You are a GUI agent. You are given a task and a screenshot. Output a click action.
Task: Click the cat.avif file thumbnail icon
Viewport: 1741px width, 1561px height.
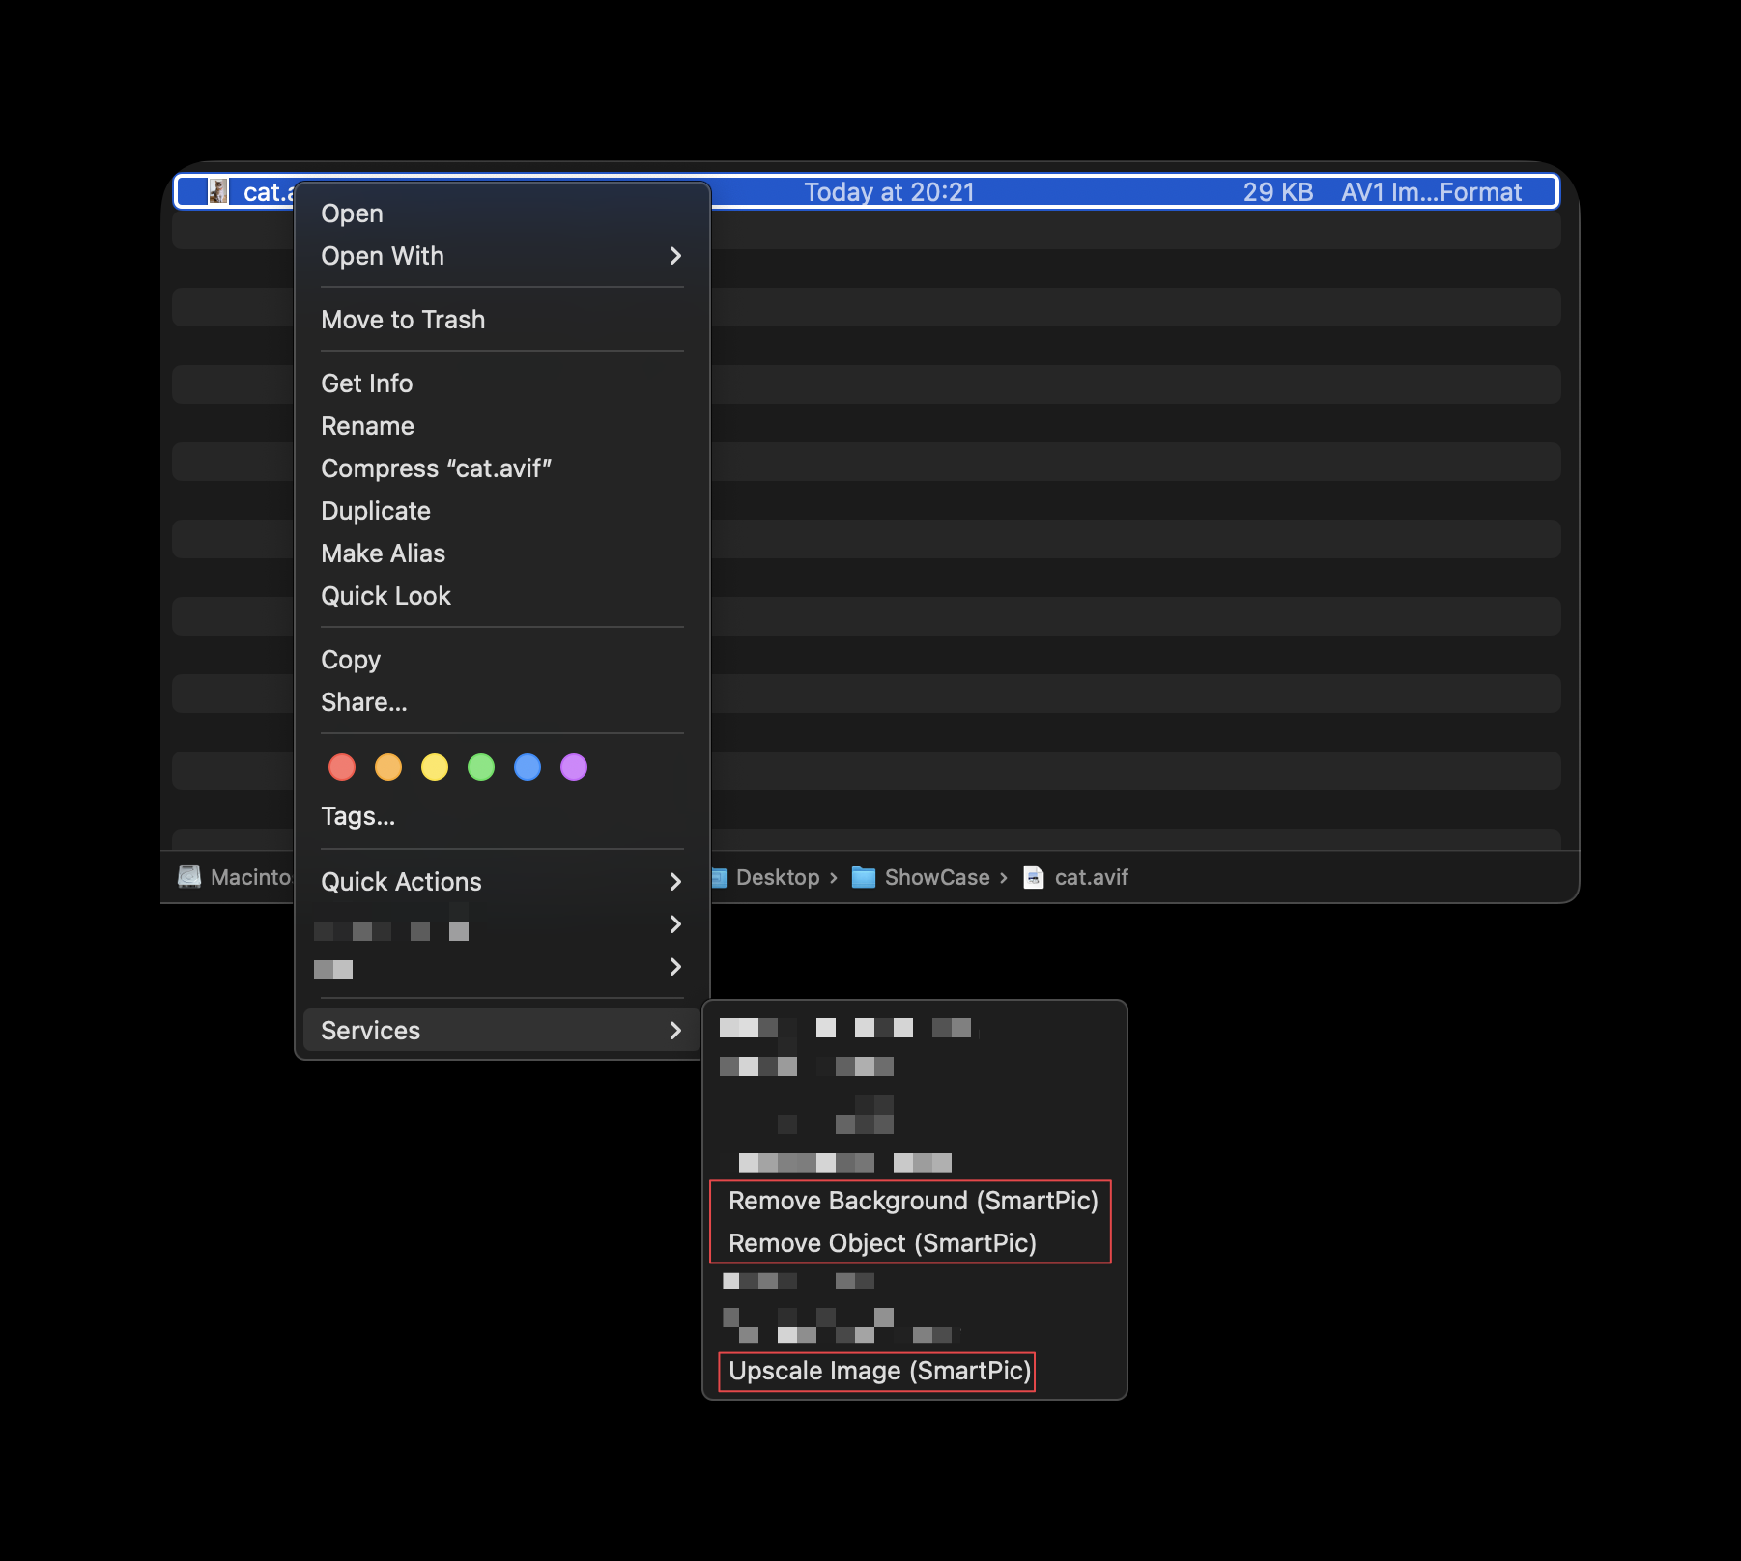pos(218,191)
